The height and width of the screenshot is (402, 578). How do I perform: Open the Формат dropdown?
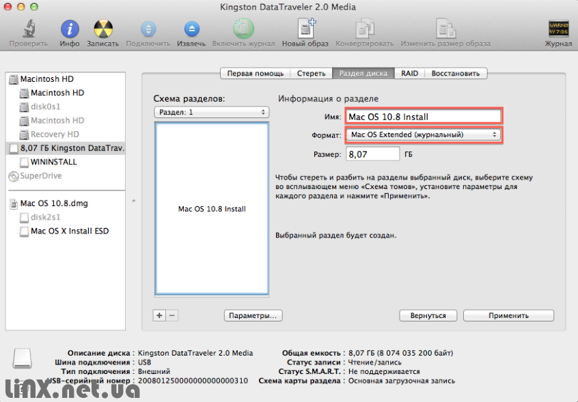click(424, 134)
